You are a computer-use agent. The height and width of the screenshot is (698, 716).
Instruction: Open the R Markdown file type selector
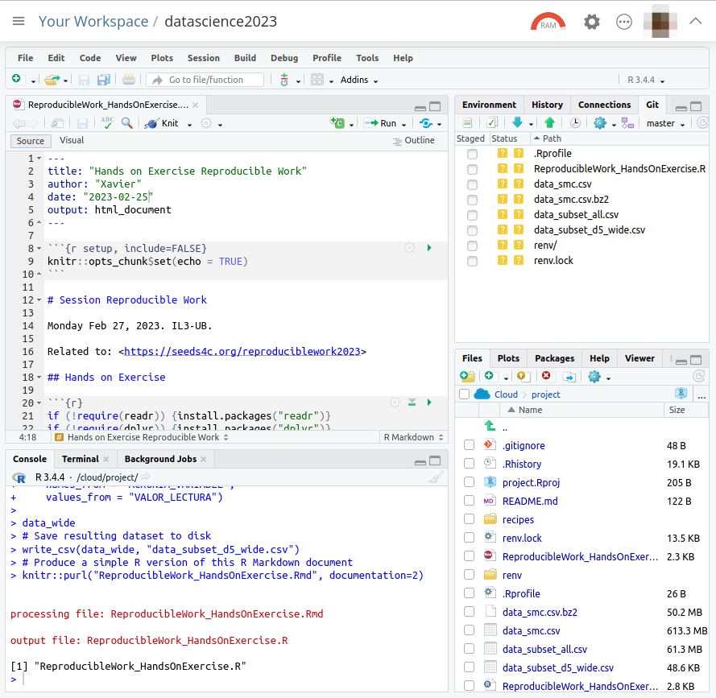(x=413, y=437)
